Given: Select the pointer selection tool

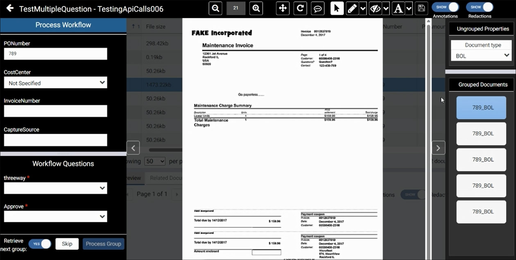Looking at the screenshot, I should point(337,8).
